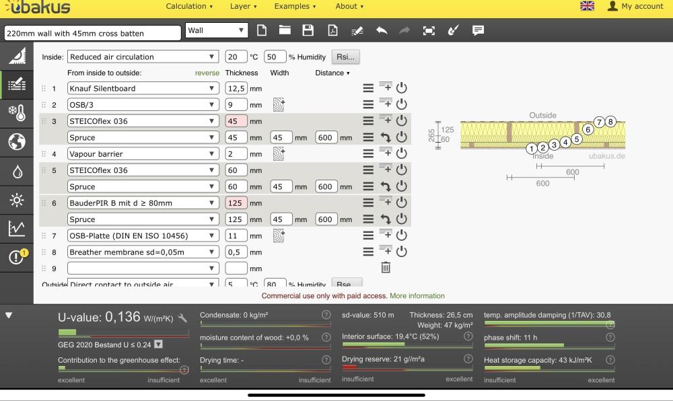Expand BauderPIR B material dropdown
The image size is (673, 401).
143,203
